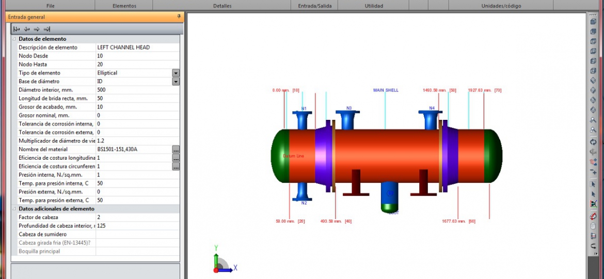Go to the next element arrow

point(37,29)
